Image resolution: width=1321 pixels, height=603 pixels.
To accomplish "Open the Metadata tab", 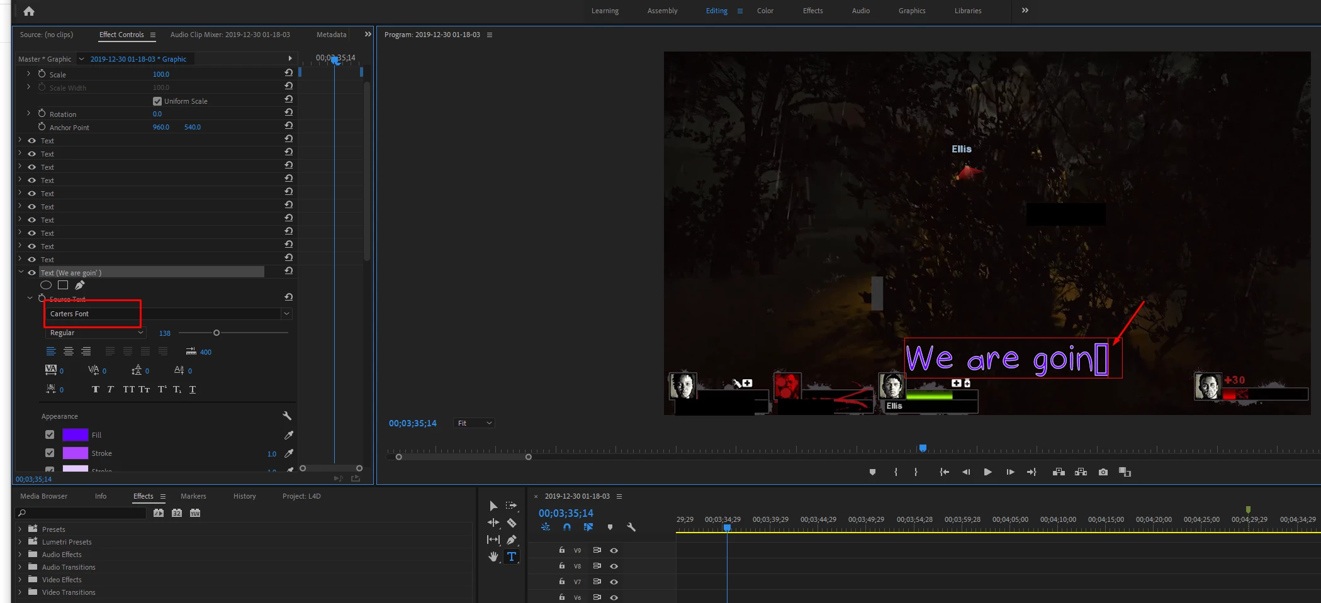I will 331,35.
